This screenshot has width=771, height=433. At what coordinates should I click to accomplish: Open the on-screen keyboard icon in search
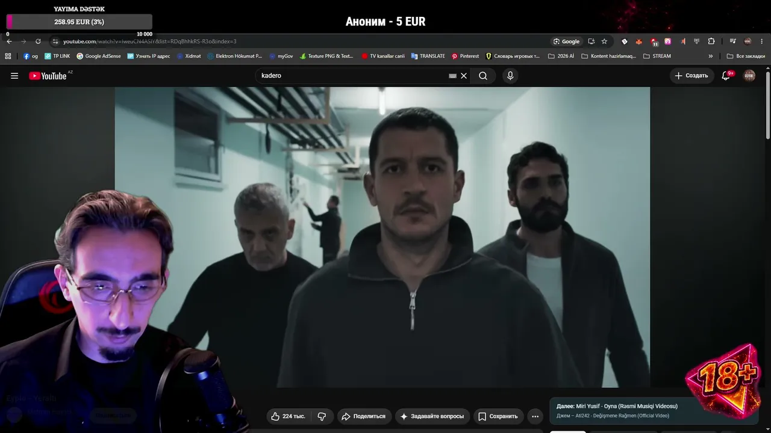(452, 76)
